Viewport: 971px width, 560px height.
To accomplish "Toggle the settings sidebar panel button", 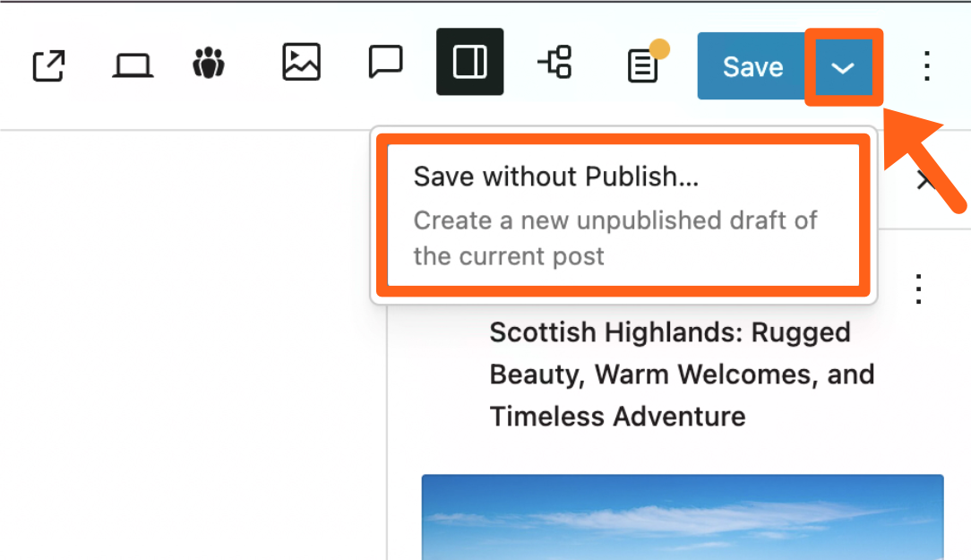I will click(x=469, y=63).
